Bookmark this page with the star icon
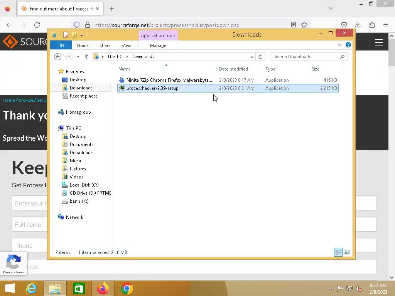 click(x=304, y=25)
